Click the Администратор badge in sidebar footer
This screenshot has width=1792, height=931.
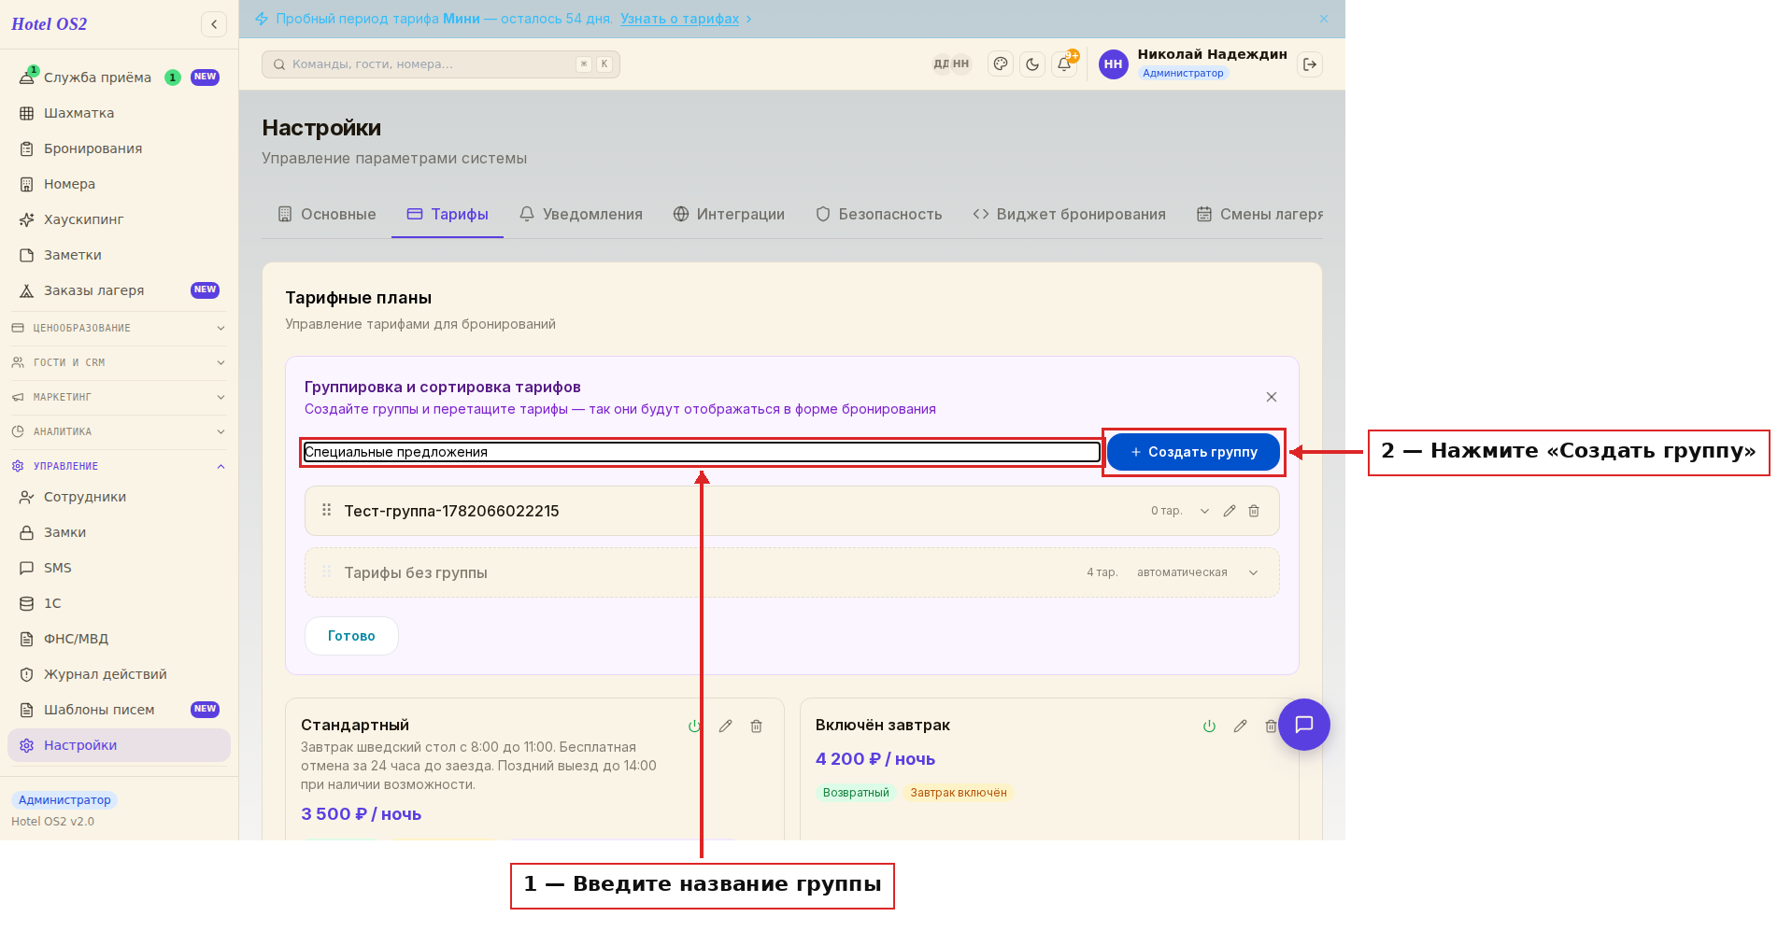[x=64, y=800]
